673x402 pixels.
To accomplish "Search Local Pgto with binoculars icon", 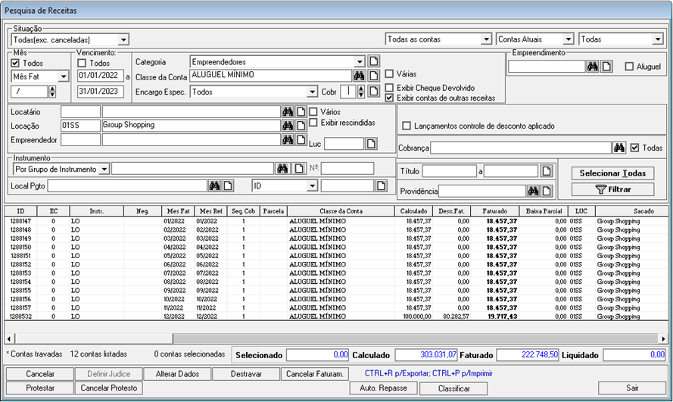I will [x=214, y=185].
